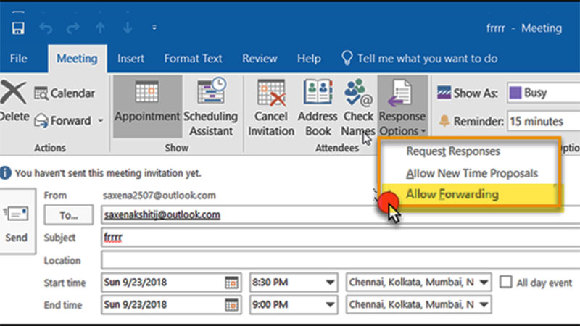This screenshot has width=580, height=326.
Task: Click the Show As striped icon
Action: [444, 93]
